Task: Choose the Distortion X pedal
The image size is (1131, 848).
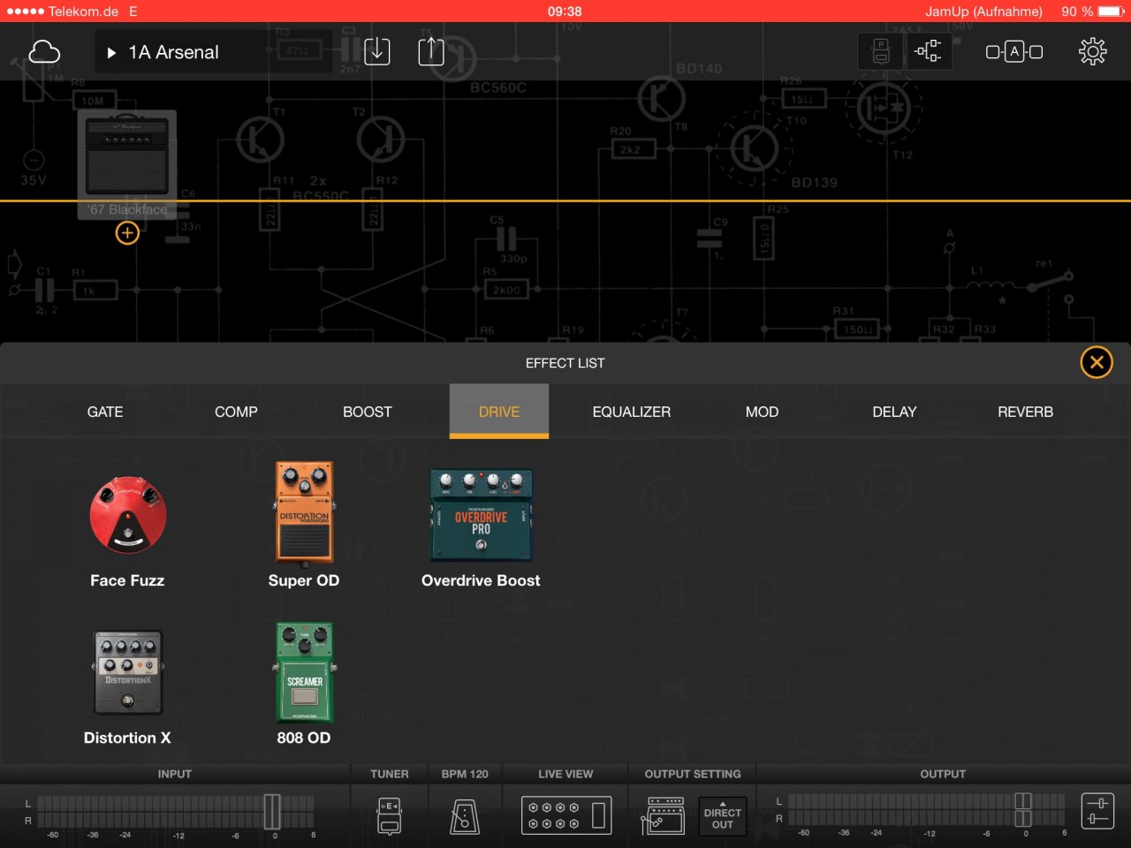Action: [127, 673]
